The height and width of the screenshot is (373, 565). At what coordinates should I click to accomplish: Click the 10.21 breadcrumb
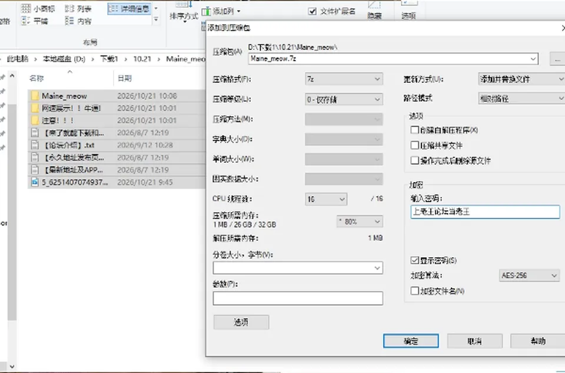(x=142, y=59)
